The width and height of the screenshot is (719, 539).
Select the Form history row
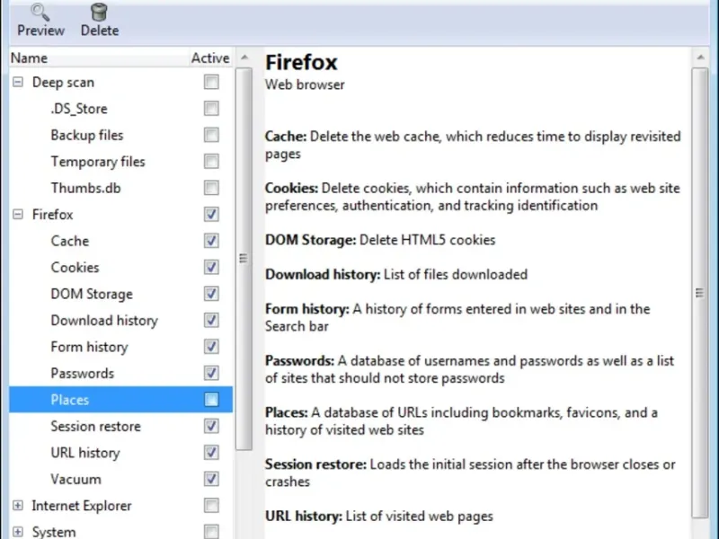coord(121,347)
